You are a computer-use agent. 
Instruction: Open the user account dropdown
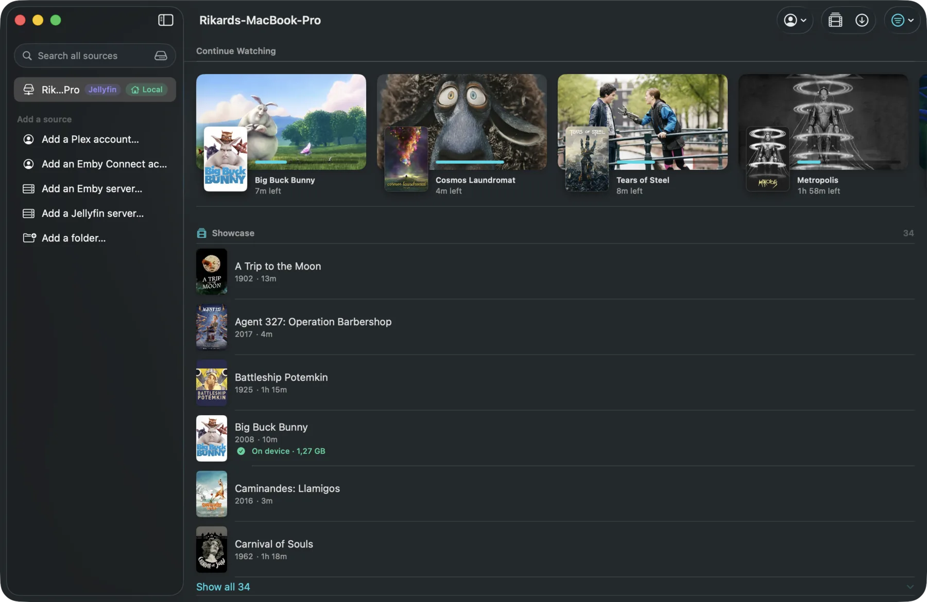(x=795, y=20)
